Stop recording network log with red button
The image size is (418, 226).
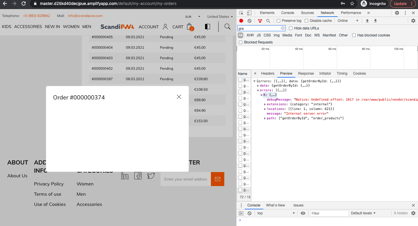pos(241,21)
